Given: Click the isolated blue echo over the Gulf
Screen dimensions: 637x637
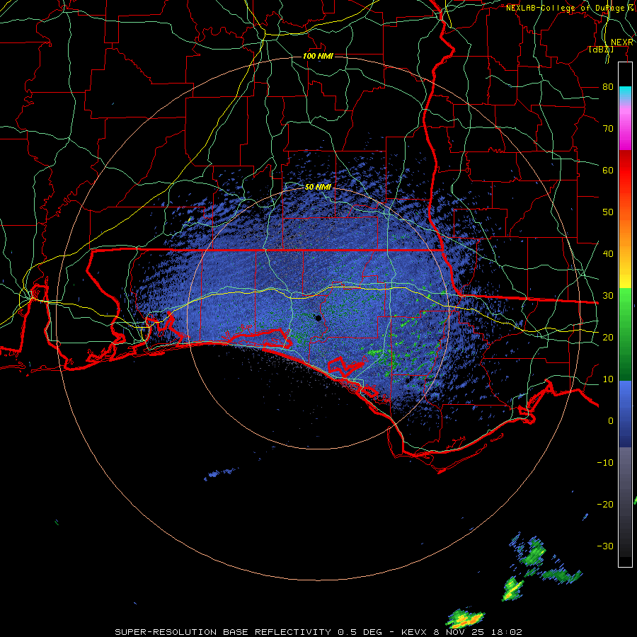Looking at the screenshot, I should click(x=220, y=474).
